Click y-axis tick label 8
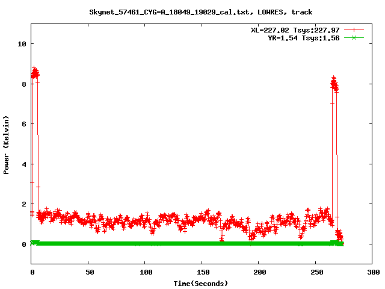The width and height of the screenshot is (385, 289). 24,84
